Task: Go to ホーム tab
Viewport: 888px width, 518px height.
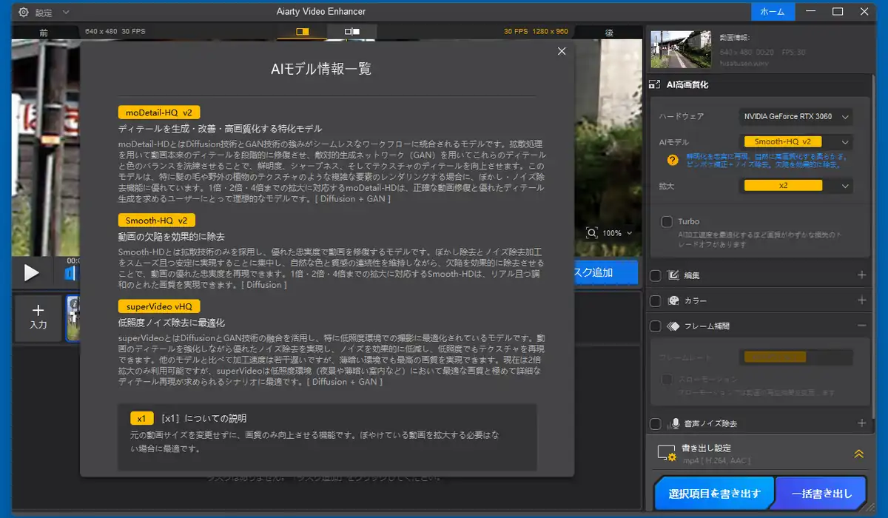Action: (x=773, y=12)
